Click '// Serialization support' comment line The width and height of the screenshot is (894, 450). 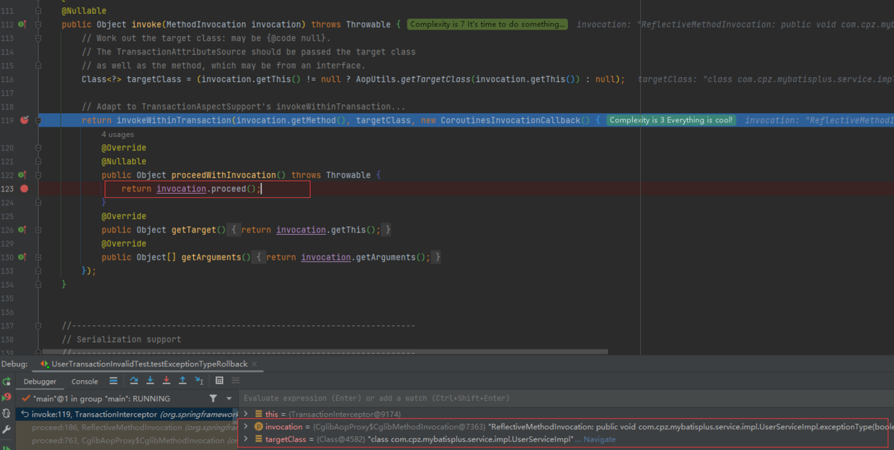[x=122, y=339]
